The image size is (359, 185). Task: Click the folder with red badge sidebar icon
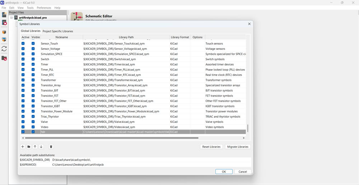coord(4,58)
